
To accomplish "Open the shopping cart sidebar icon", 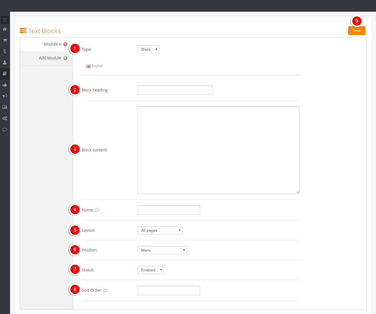I will click(5, 40).
